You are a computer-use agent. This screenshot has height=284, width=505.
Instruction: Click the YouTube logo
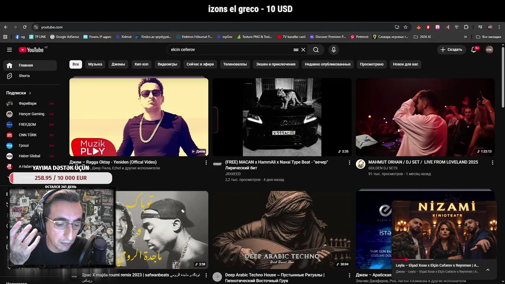[32, 50]
